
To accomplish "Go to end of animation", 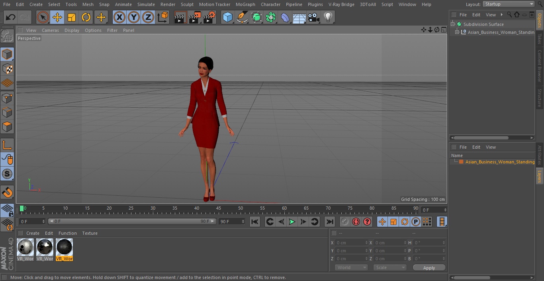I will coord(330,222).
